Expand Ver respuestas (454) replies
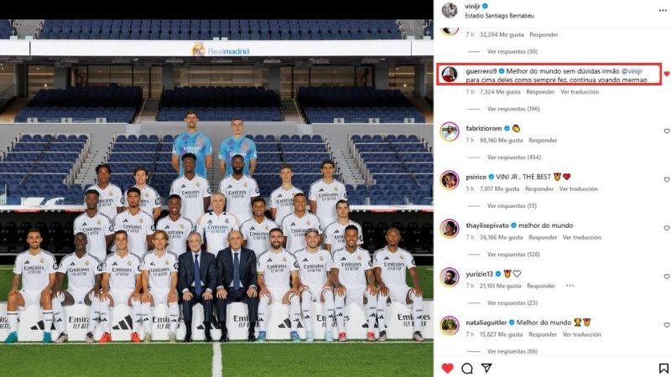Image resolution: width=671 pixels, height=377 pixels. click(514, 158)
